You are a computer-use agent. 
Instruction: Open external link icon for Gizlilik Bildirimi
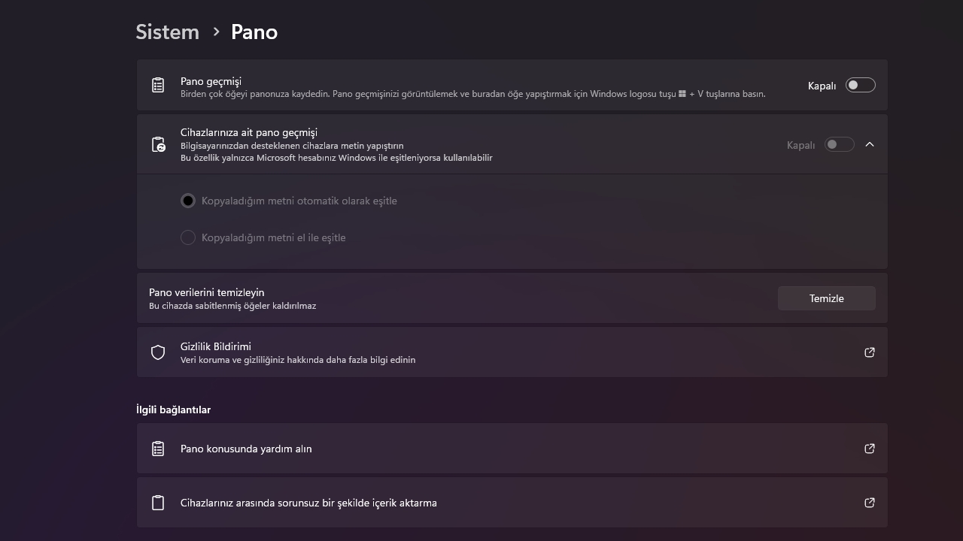coord(870,352)
